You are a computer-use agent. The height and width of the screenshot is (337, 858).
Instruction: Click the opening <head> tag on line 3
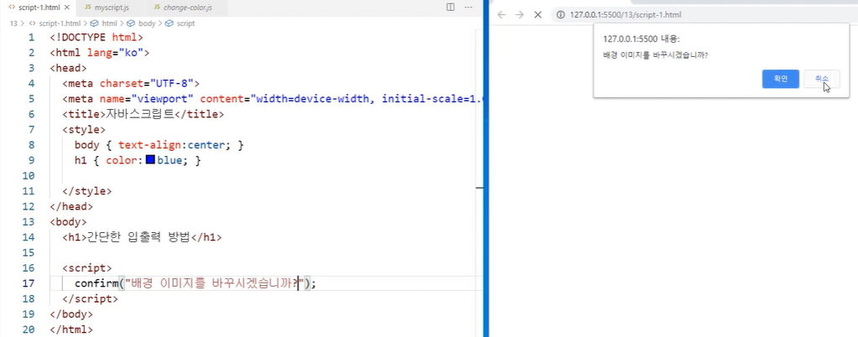pyautogui.click(x=68, y=69)
